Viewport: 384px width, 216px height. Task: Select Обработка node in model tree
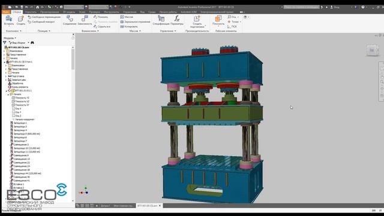pos(16,83)
